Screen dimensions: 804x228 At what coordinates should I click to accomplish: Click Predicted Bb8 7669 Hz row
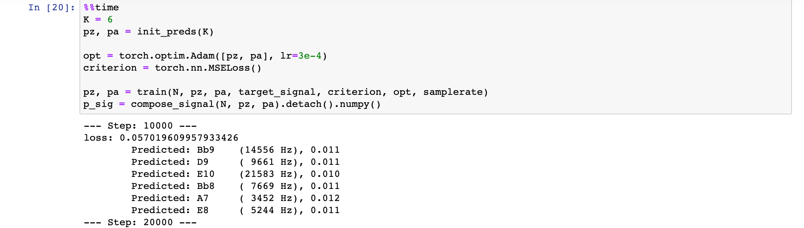236,186
